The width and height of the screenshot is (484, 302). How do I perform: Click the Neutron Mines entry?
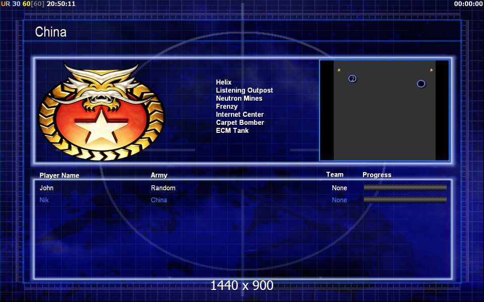tap(239, 98)
